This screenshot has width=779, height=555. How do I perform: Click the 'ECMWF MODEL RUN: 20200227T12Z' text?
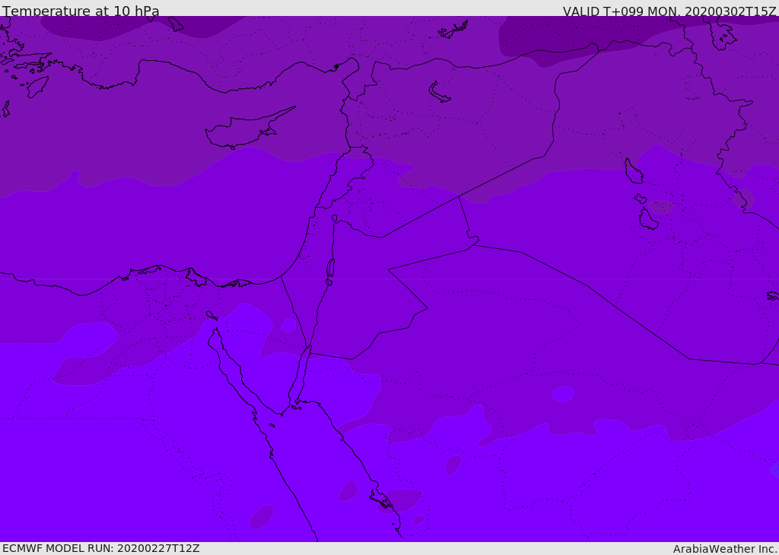coord(101,548)
